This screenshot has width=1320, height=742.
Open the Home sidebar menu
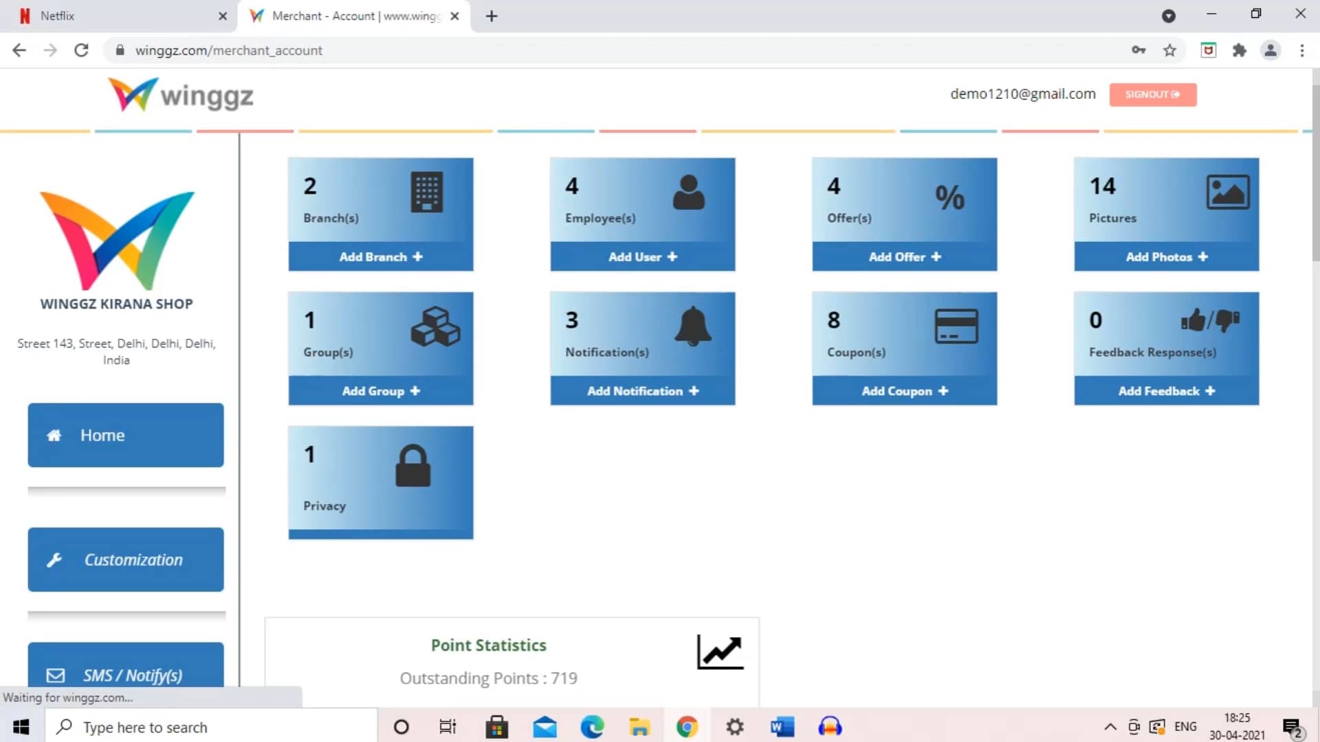pos(126,435)
